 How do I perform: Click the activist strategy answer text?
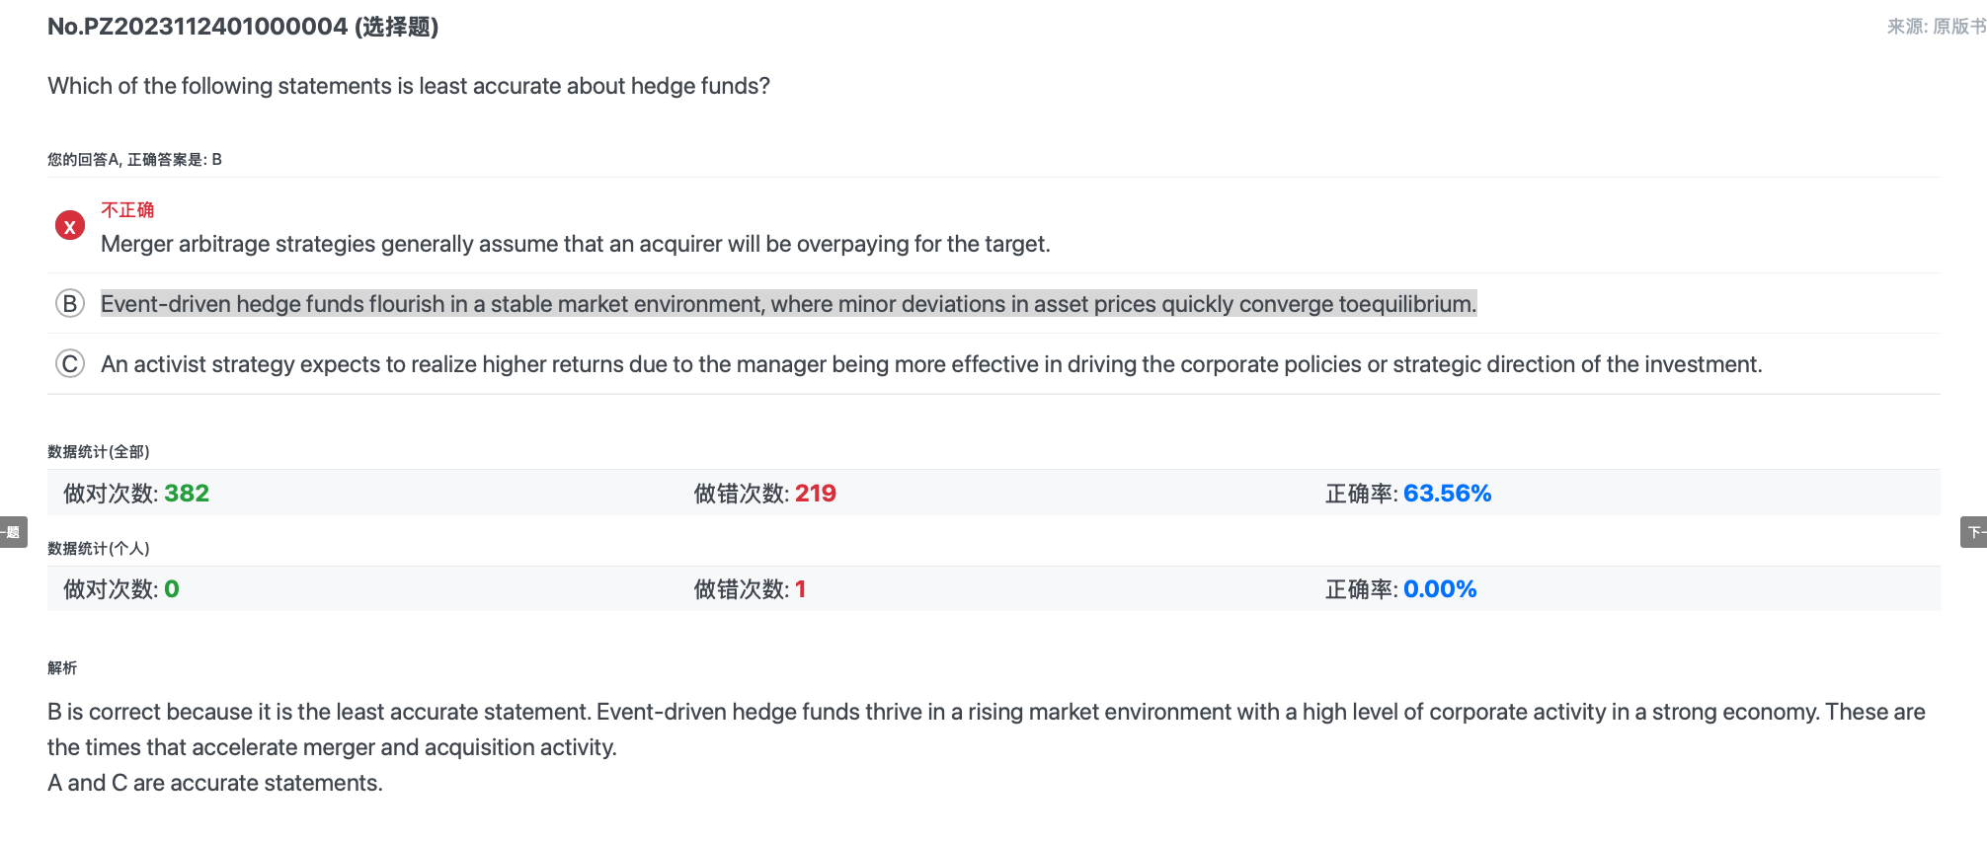(x=930, y=364)
